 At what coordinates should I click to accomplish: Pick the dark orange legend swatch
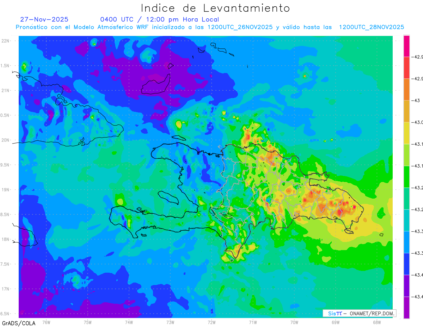click(x=406, y=90)
